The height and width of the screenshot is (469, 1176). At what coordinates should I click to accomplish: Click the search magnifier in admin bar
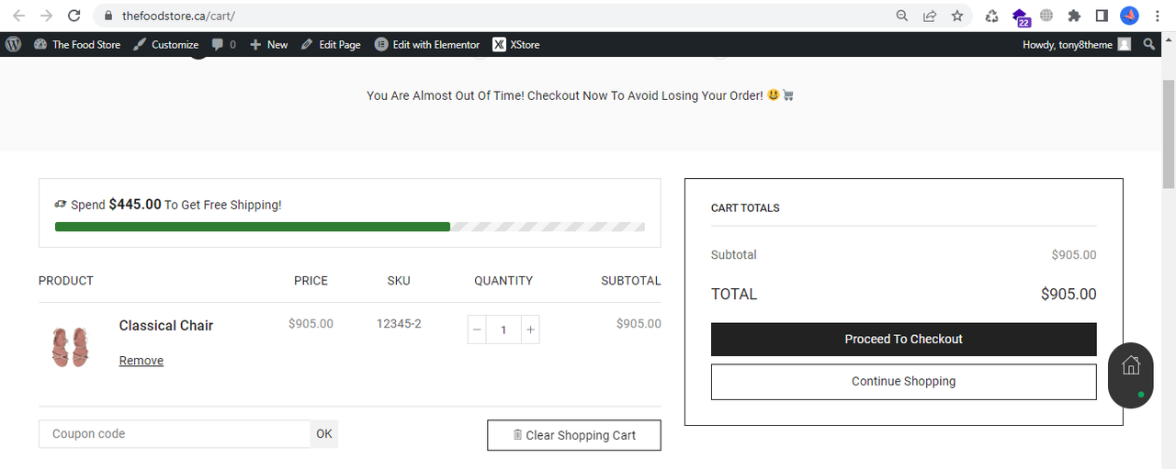[1149, 44]
